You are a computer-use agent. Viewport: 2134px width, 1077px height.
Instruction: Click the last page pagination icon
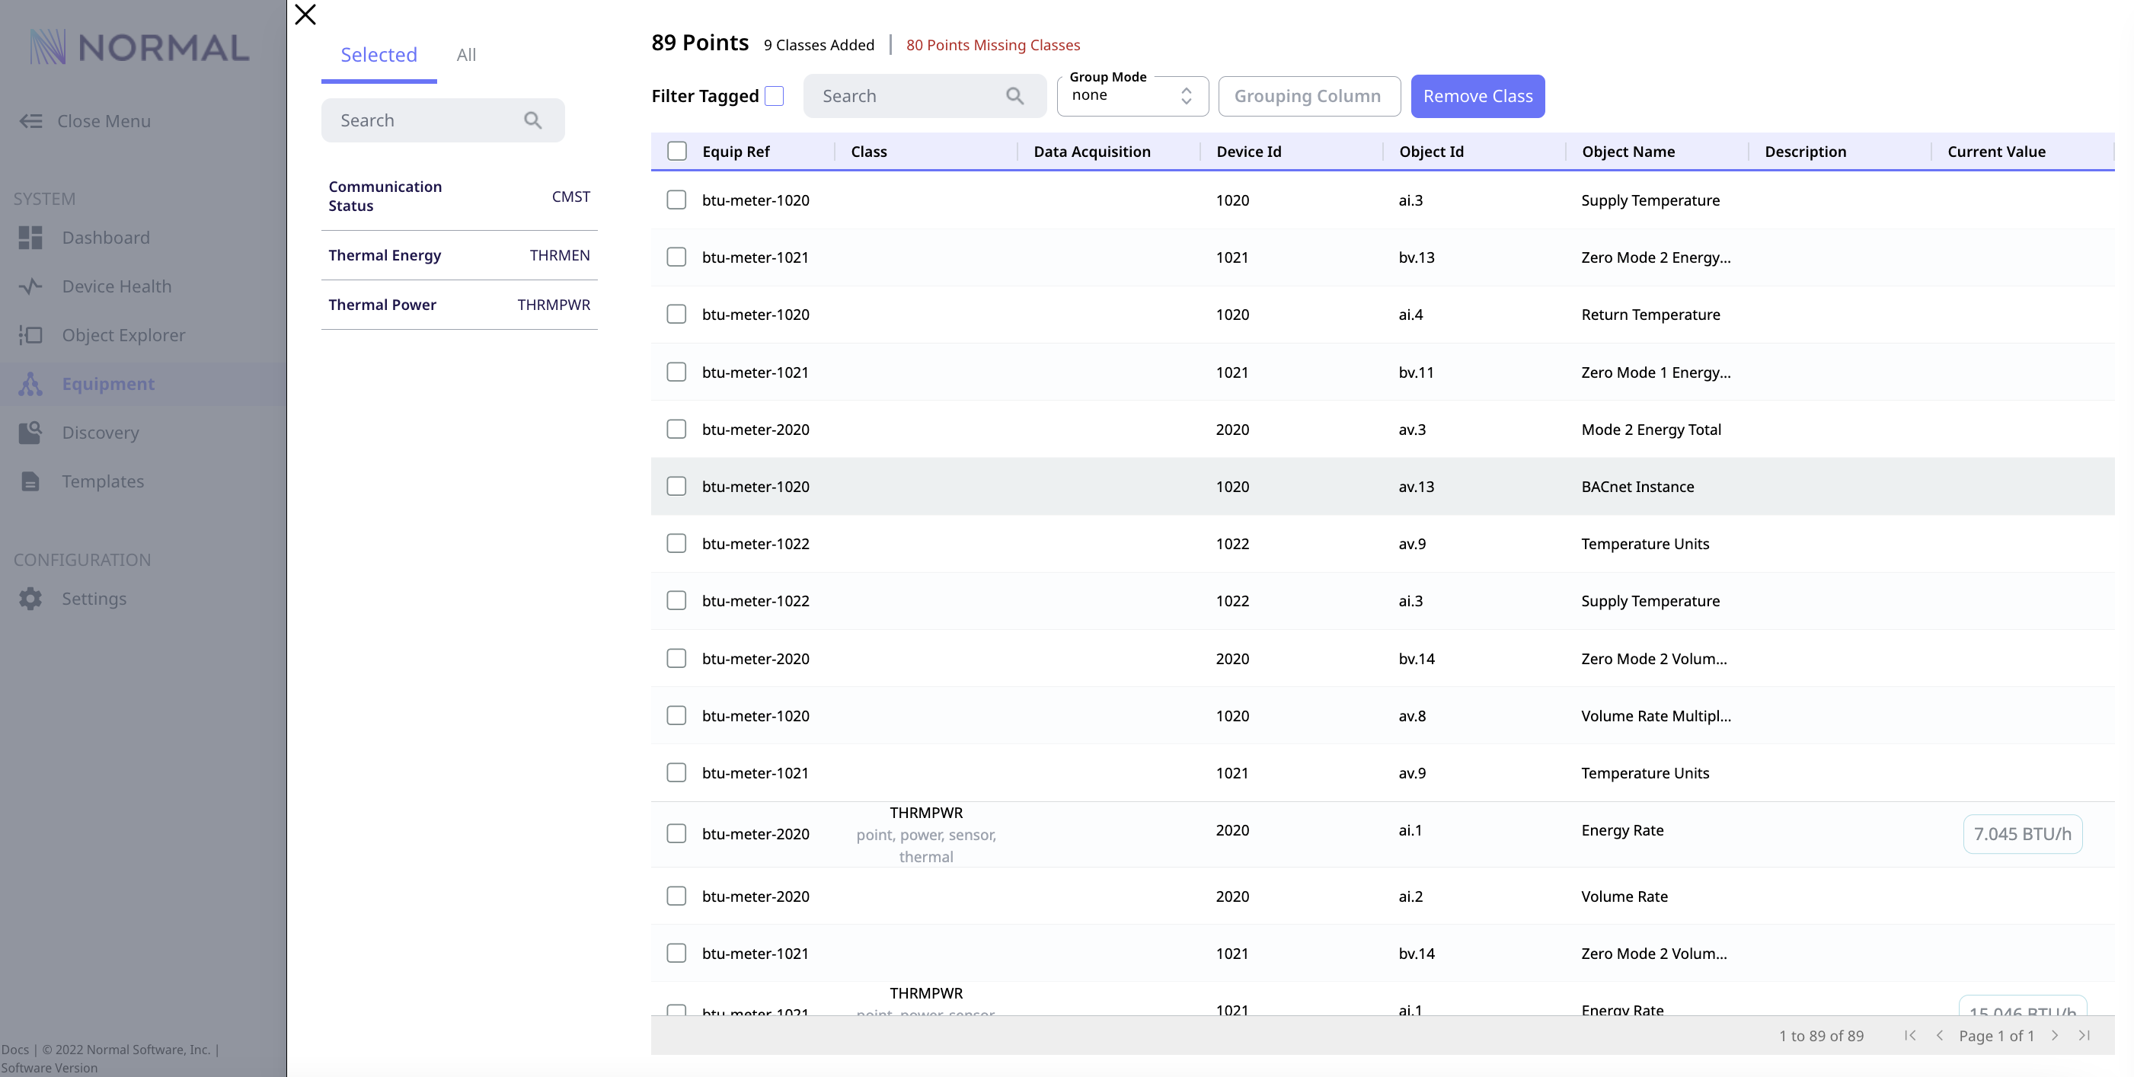pos(2084,1036)
